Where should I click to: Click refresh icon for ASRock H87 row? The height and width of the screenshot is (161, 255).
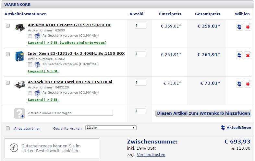tap(239, 84)
